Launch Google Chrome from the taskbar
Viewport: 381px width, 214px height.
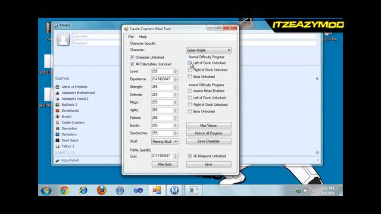coord(65,190)
